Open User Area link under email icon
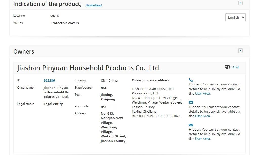Image resolution: width=254 pixels, height=155 pixels. click(203, 139)
